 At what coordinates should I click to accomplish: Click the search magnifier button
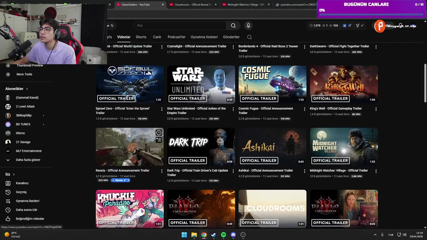[x=233, y=26]
